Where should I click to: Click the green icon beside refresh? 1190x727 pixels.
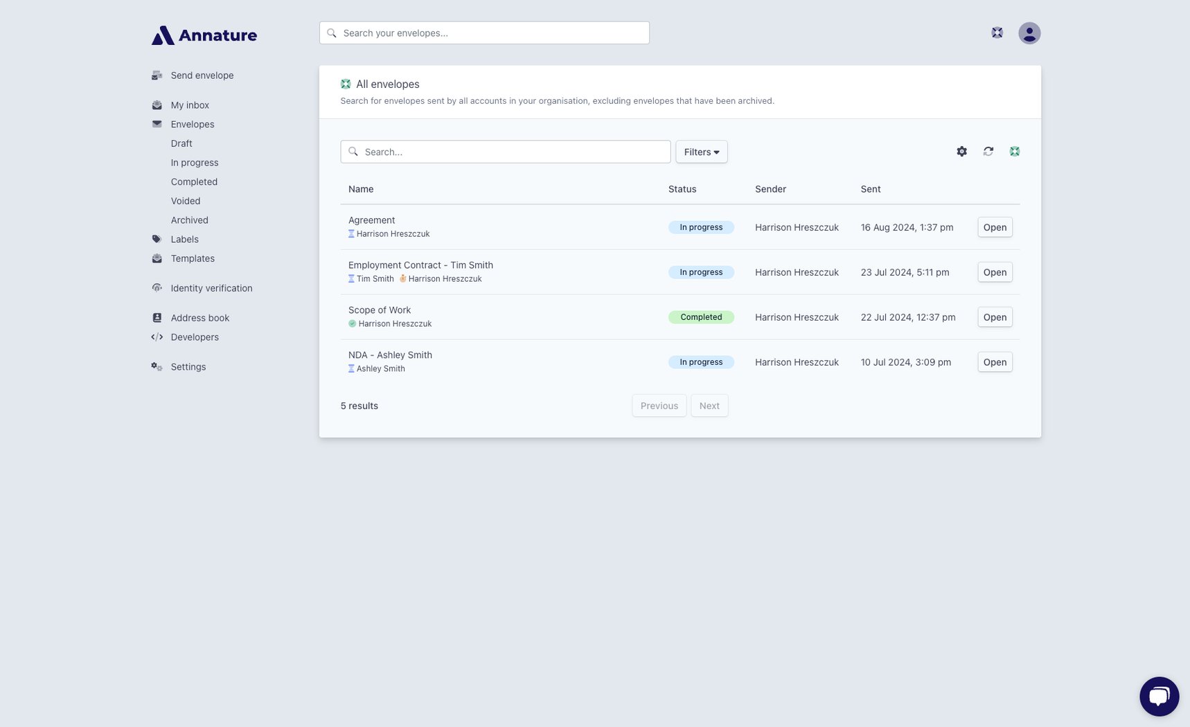click(x=1015, y=152)
